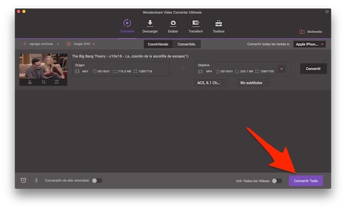Open the Apple iPhon... format dropdown
Image resolution: width=346 pixels, height=210 pixels.
coord(309,44)
